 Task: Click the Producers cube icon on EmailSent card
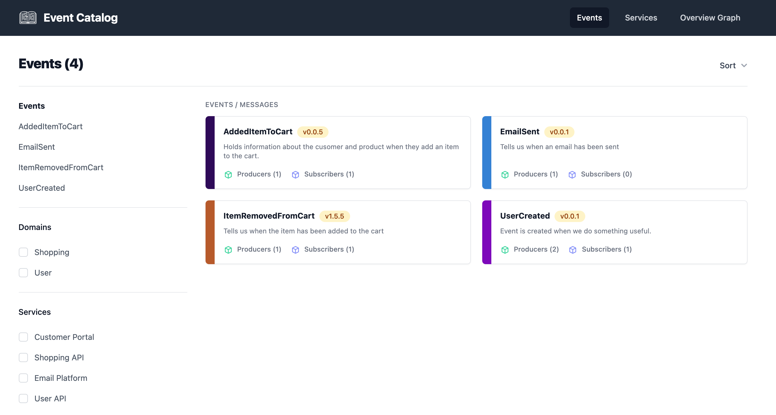[505, 174]
